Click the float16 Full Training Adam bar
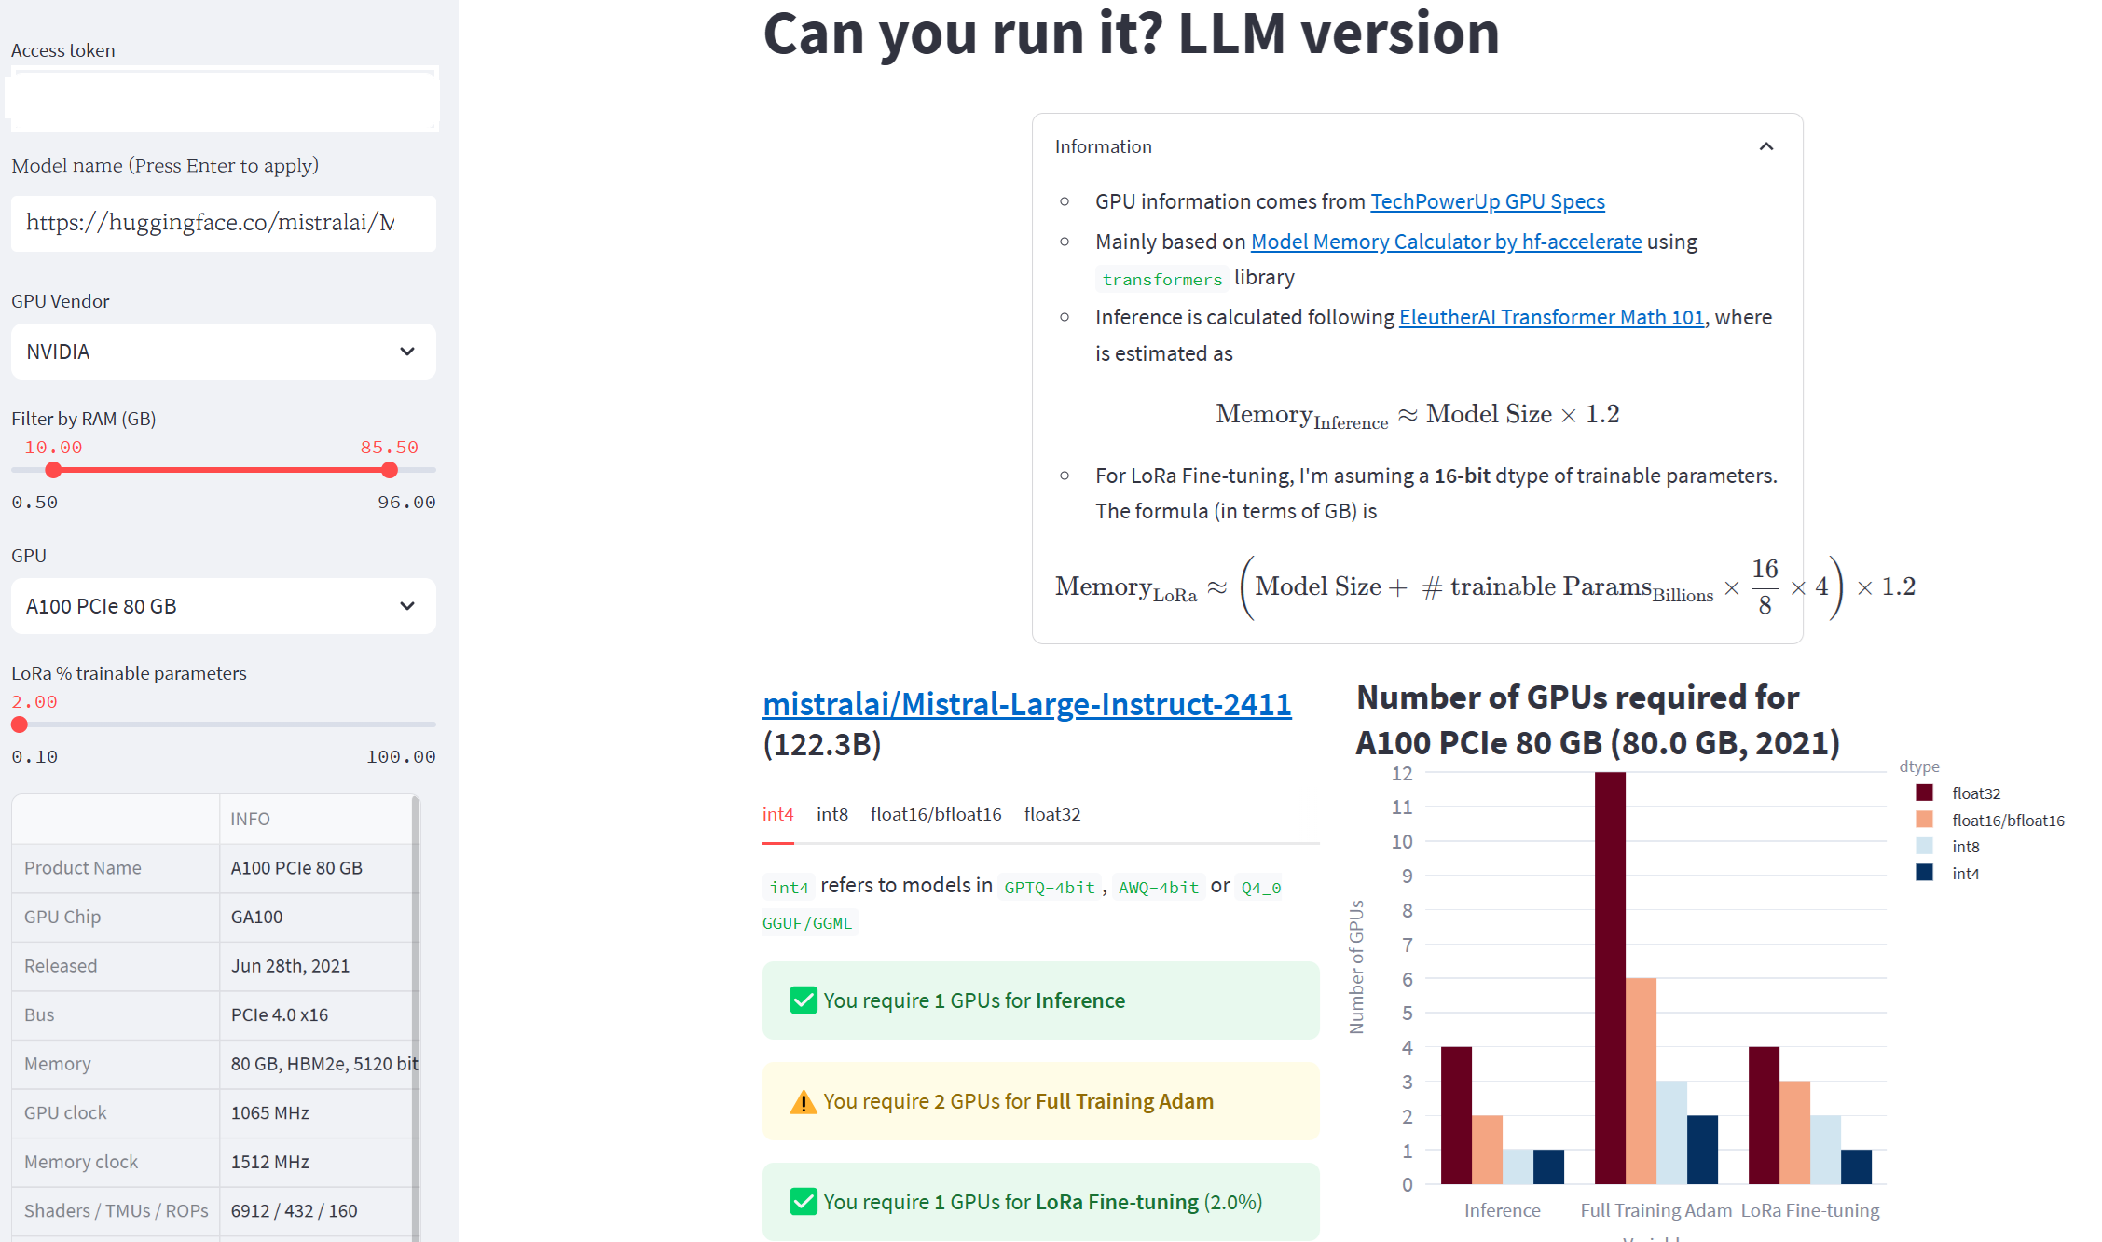Viewport: 2102px width, 1242px height. (1641, 1081)
